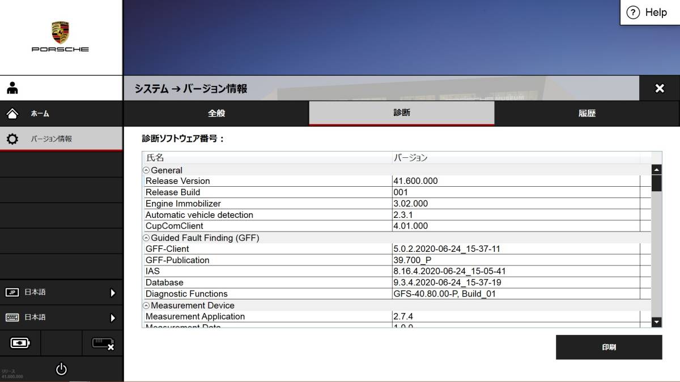
Task: Open the 日本語 language submenu arrow
Action: [x=113, y=292]
